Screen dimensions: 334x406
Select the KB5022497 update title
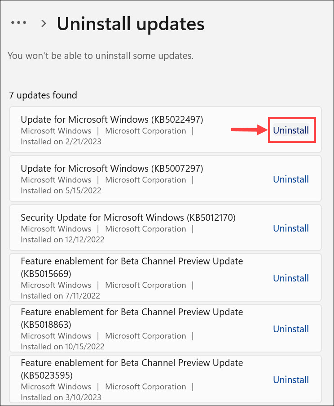coord(112,120)
